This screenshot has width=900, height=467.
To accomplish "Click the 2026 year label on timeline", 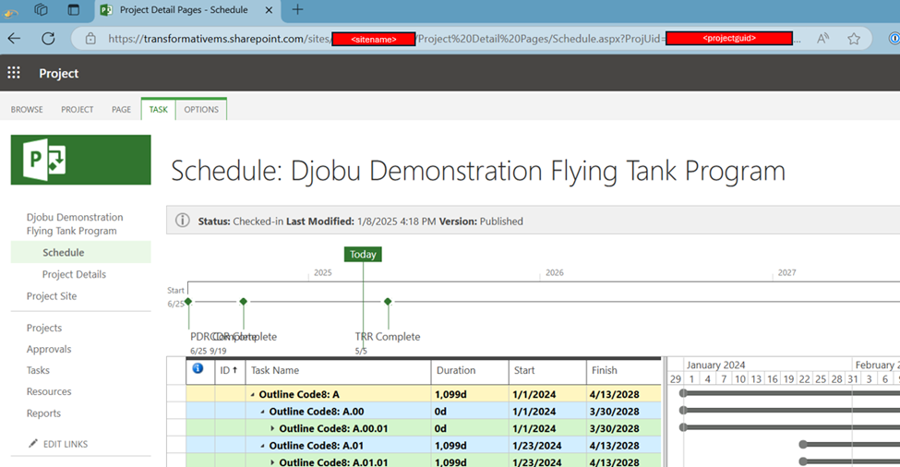I will coord(555,272).
